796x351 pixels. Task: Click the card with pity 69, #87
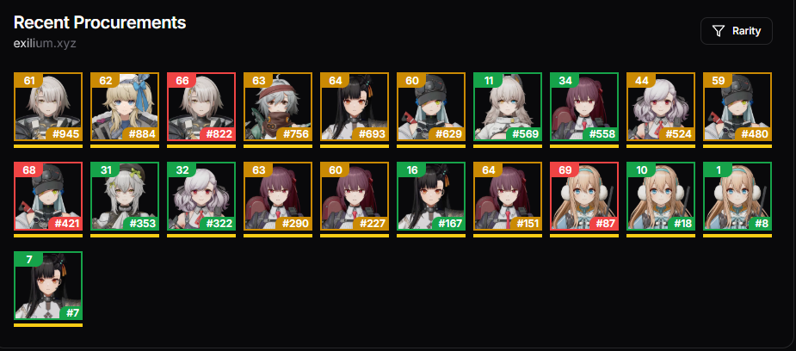584,196
